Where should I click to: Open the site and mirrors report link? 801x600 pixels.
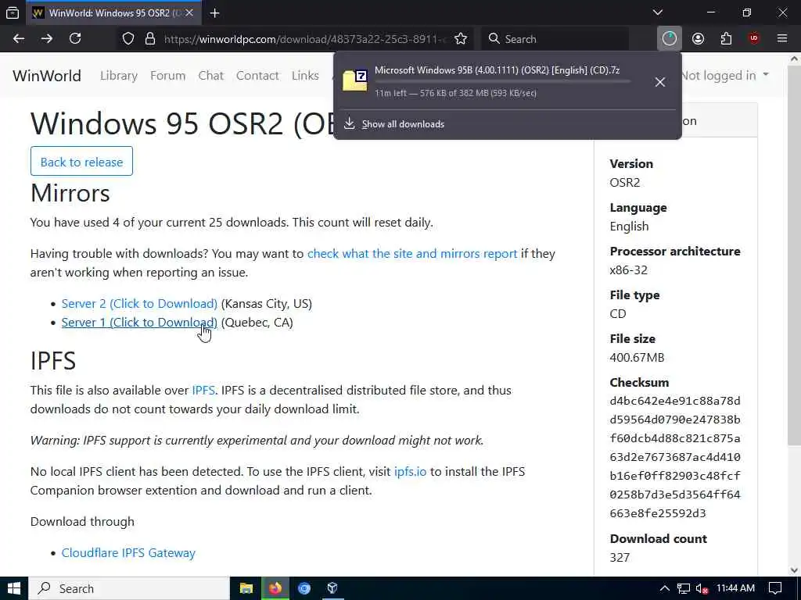[x=412, y=254]
